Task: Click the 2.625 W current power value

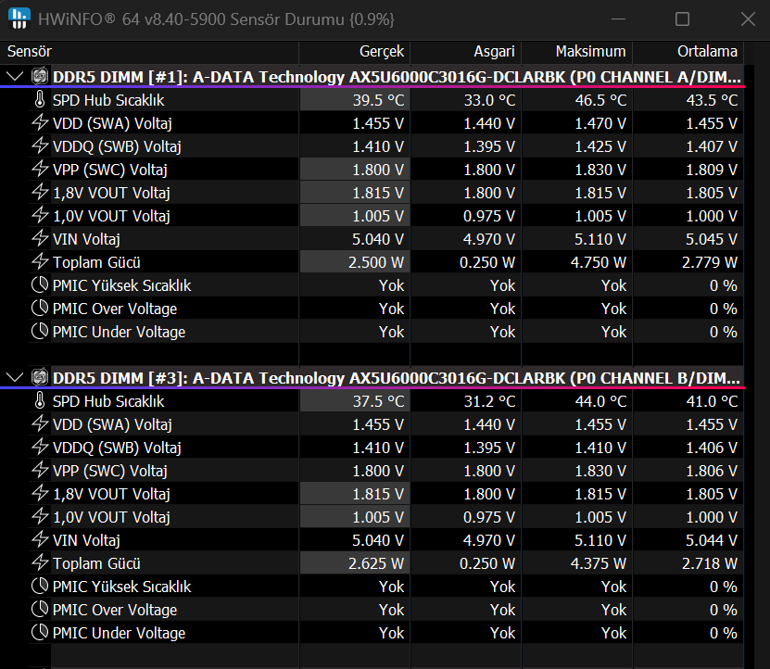Action: pos(376,563)
